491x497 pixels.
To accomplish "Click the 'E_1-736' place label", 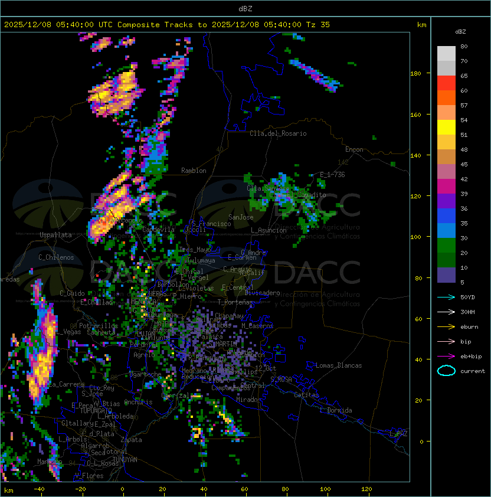I will tap(332, 175).
